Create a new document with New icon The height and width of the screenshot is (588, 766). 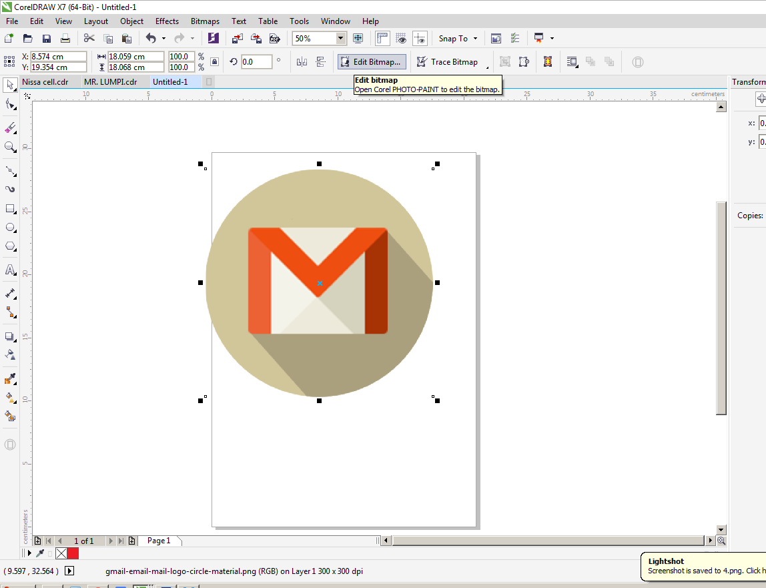9,38
